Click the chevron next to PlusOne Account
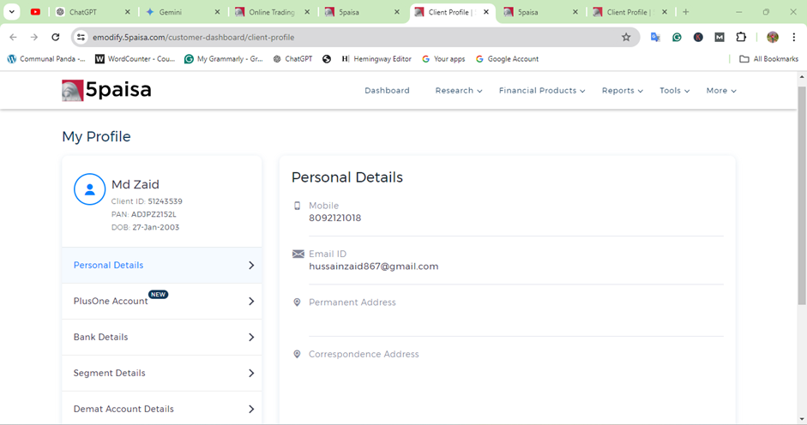807x425 pixels. pyautogui.click(x=251, y=302)
